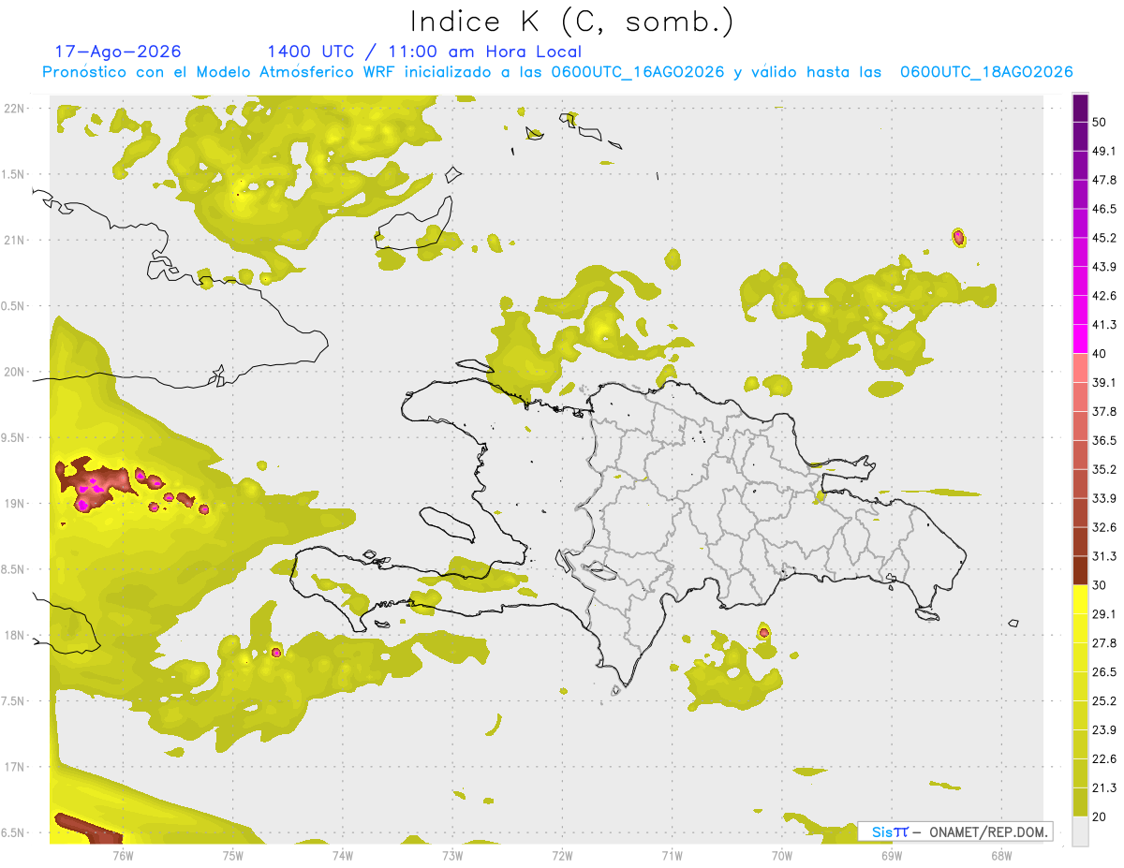Click the latitude label "19N"

click(x=14, y=504)
